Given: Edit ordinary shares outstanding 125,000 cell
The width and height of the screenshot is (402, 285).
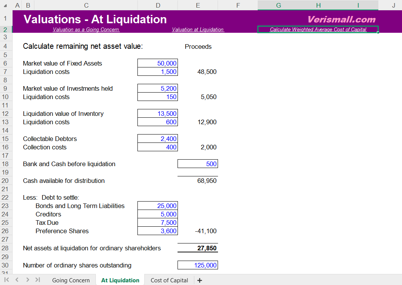Looking at the screenshot, I should pyautogui.click(x=198, y=266).
